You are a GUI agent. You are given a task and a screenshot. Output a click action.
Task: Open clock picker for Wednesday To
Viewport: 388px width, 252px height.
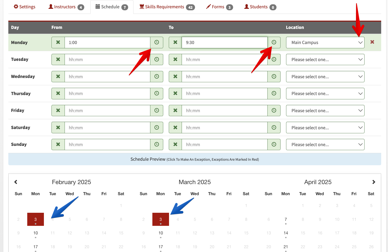coord(274,76)
